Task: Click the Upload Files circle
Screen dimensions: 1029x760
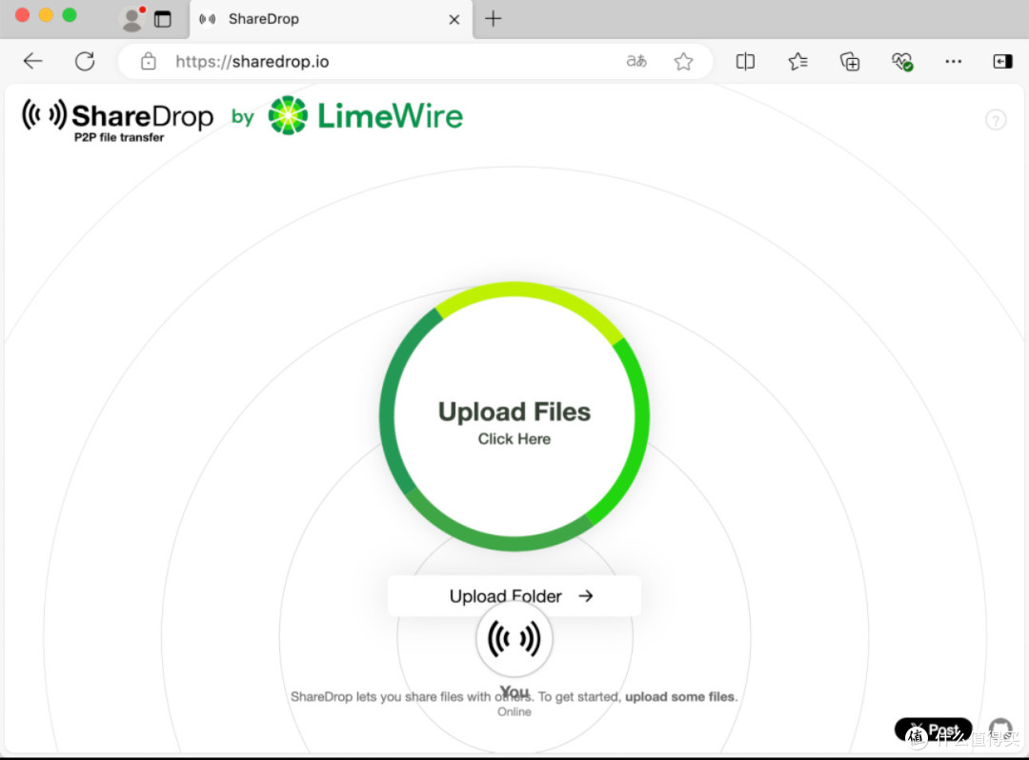Action: pyautogui.click(x=514, y=416)
